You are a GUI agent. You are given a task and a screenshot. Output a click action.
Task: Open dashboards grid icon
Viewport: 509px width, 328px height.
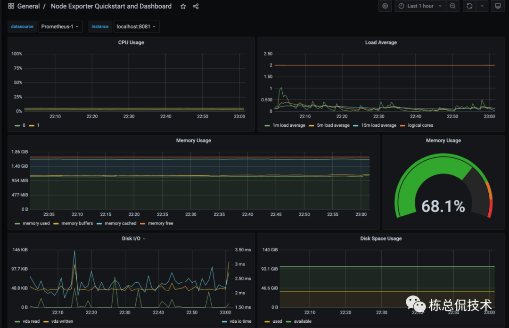pyautogui.click(x=11, y=6)
